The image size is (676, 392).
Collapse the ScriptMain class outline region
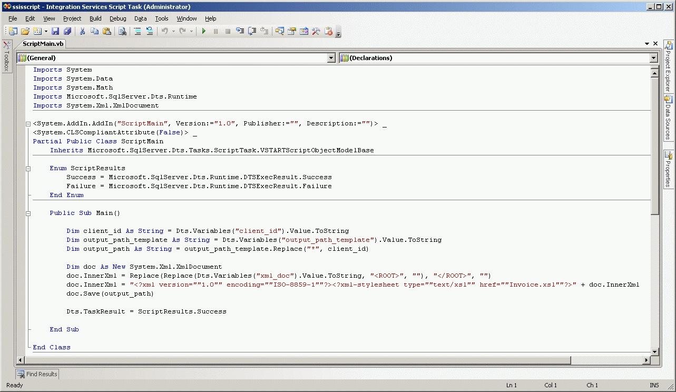[x=28, y=124]
